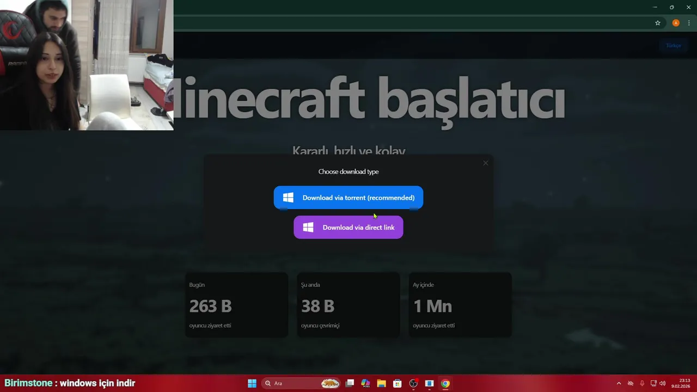Screen dimensions: 697x392
Task: Open File Explorer from the taskbar
Action: 381,383
